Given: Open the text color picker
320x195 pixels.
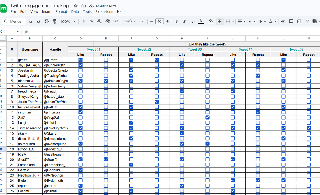Looking at the screenshot, I should 201,21.
